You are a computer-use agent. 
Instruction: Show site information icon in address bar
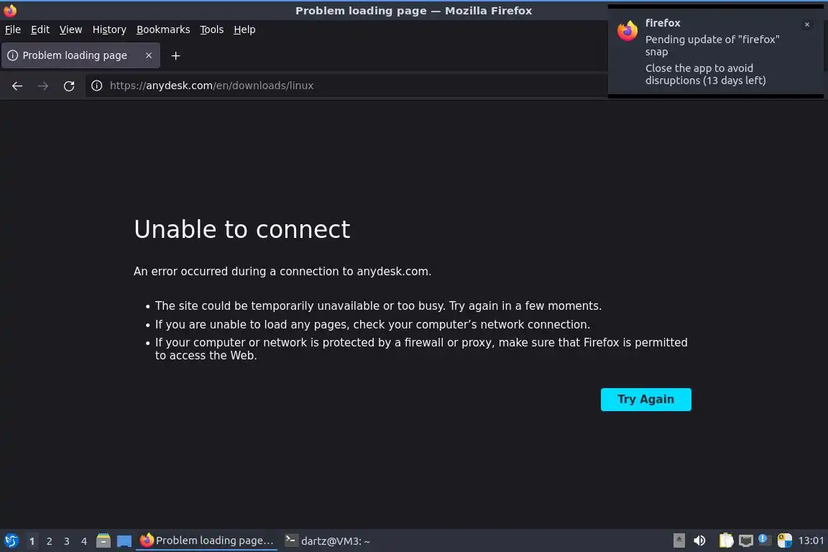tap(96, 86)
